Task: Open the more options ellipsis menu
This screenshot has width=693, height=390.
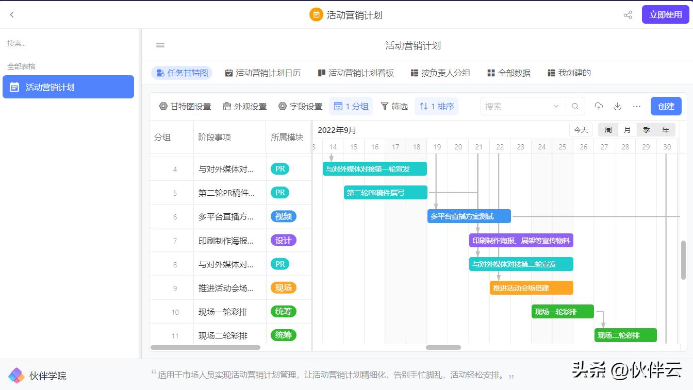Action: pos(636,106)
